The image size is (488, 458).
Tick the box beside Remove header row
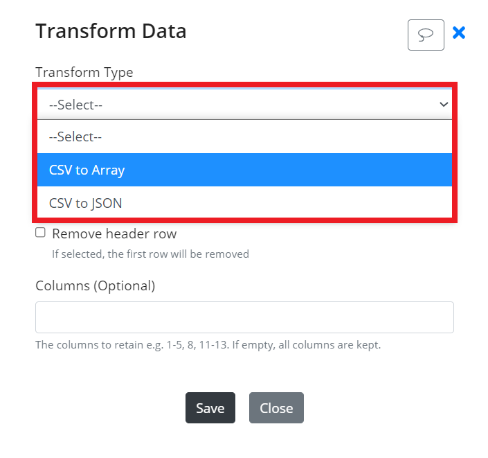(x=40, y=232)
